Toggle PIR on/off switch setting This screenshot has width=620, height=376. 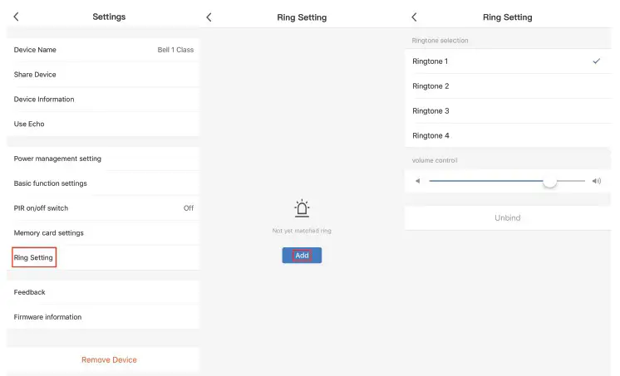click(103, 208)
